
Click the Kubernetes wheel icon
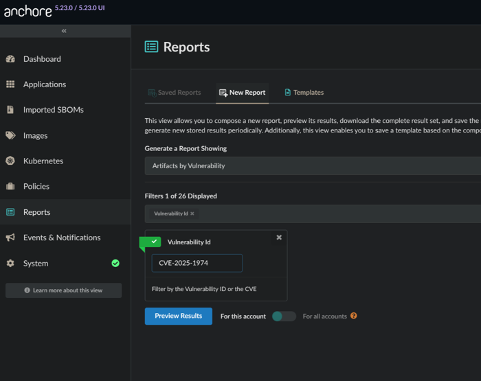10,161
